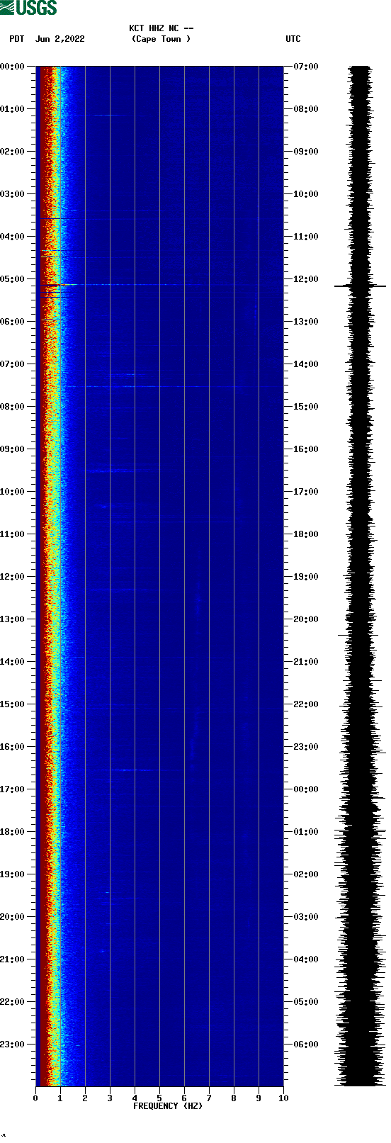The width and height of the screenshot is (391, 1143).
Task: Click the 03:00 PDT time label
Action: 12,194
